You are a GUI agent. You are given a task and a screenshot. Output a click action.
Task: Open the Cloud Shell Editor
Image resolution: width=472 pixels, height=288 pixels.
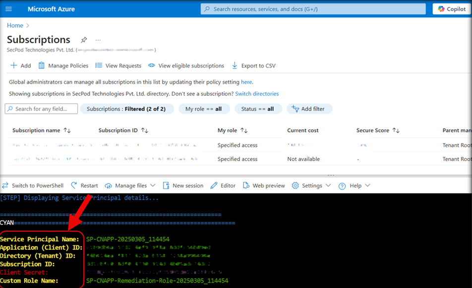(x=223, y=185)
